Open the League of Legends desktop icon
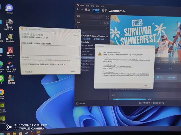Viewport: 181px width, 135px height. click(x=11, y=79)
